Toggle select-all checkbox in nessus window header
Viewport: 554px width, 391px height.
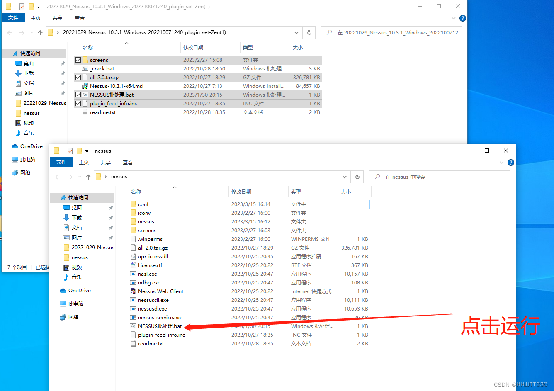[123, 192]
